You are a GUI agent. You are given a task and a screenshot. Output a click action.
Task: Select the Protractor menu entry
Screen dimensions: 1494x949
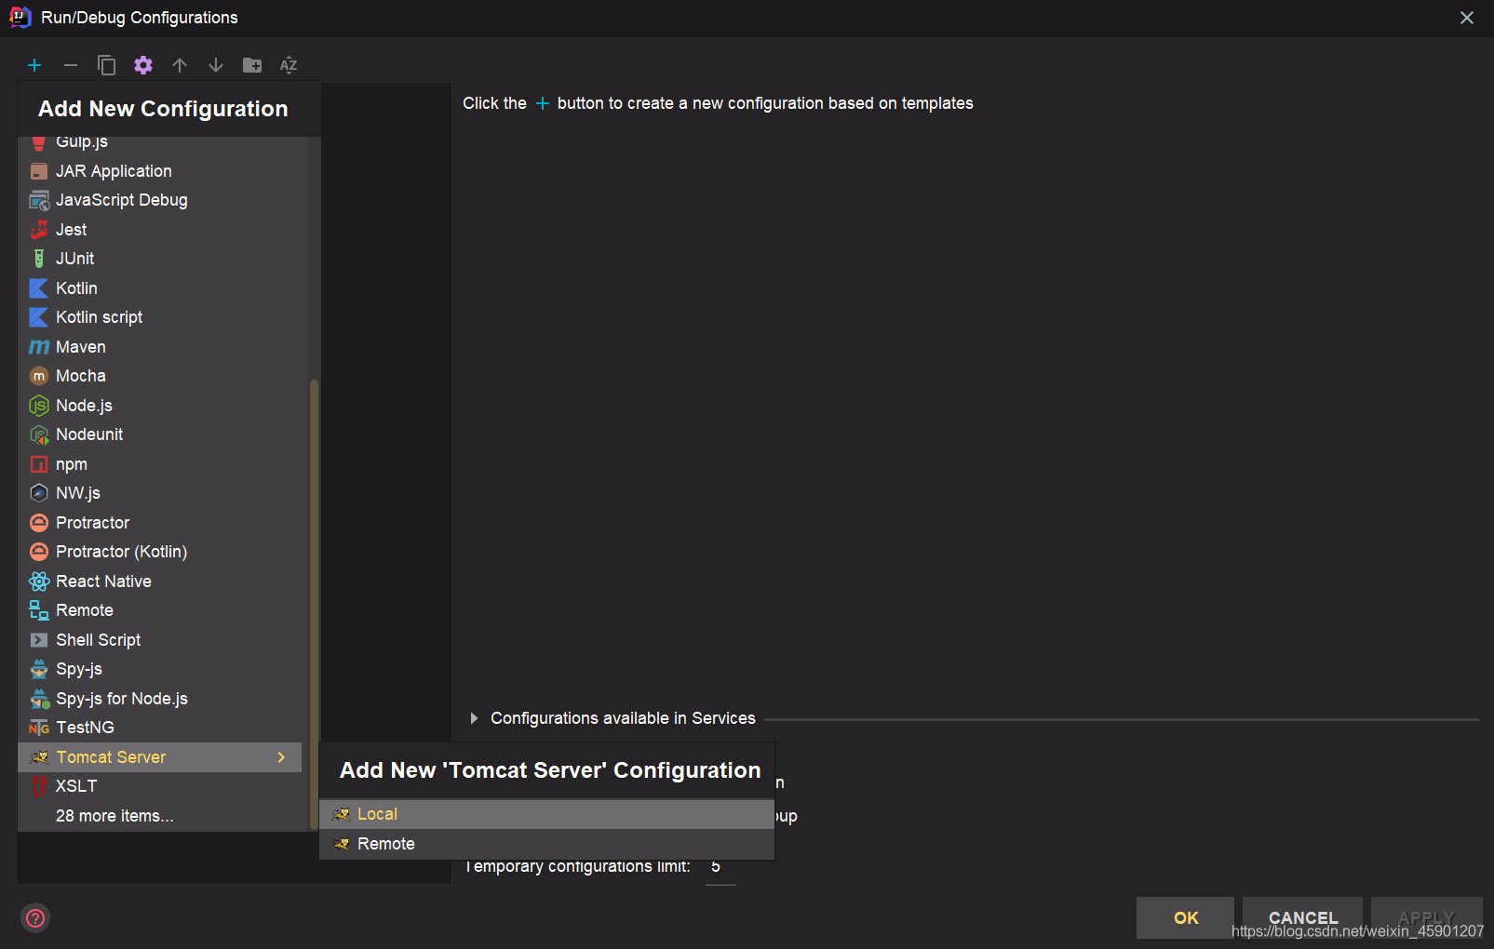pyautogui.click(x=159, y=523)
